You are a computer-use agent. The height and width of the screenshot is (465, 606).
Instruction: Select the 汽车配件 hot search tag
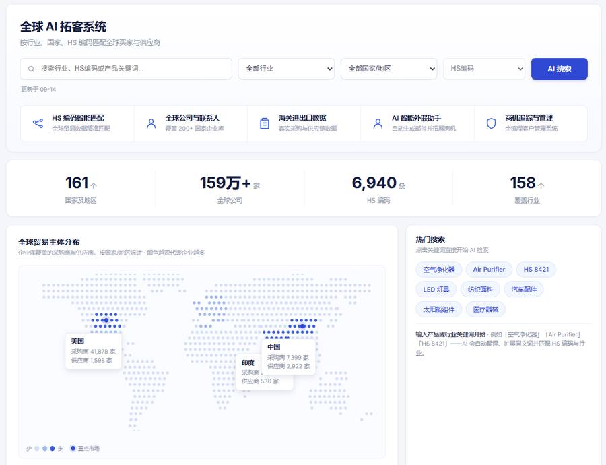[x=524, y=289]
